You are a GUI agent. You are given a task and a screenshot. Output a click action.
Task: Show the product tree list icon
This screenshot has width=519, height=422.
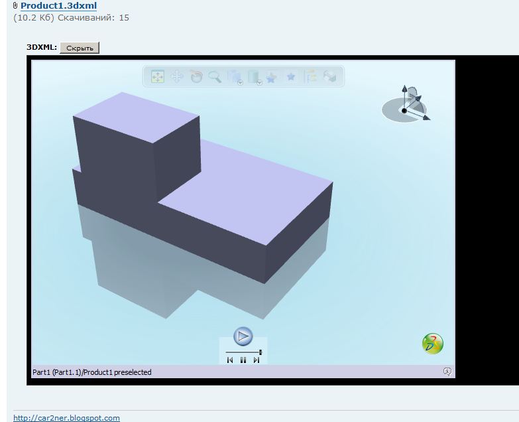[310, 76]
